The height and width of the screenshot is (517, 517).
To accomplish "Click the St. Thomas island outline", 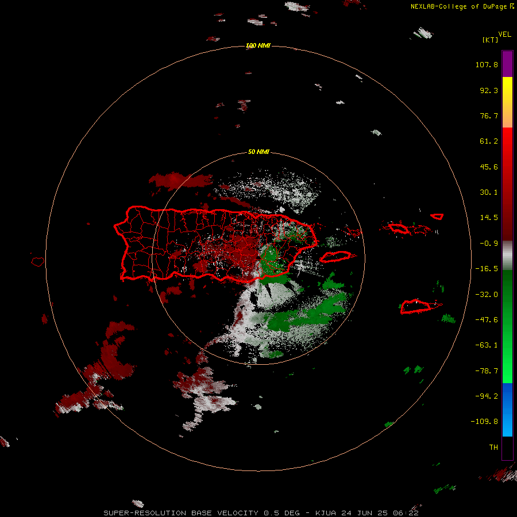I will (398, 228).
